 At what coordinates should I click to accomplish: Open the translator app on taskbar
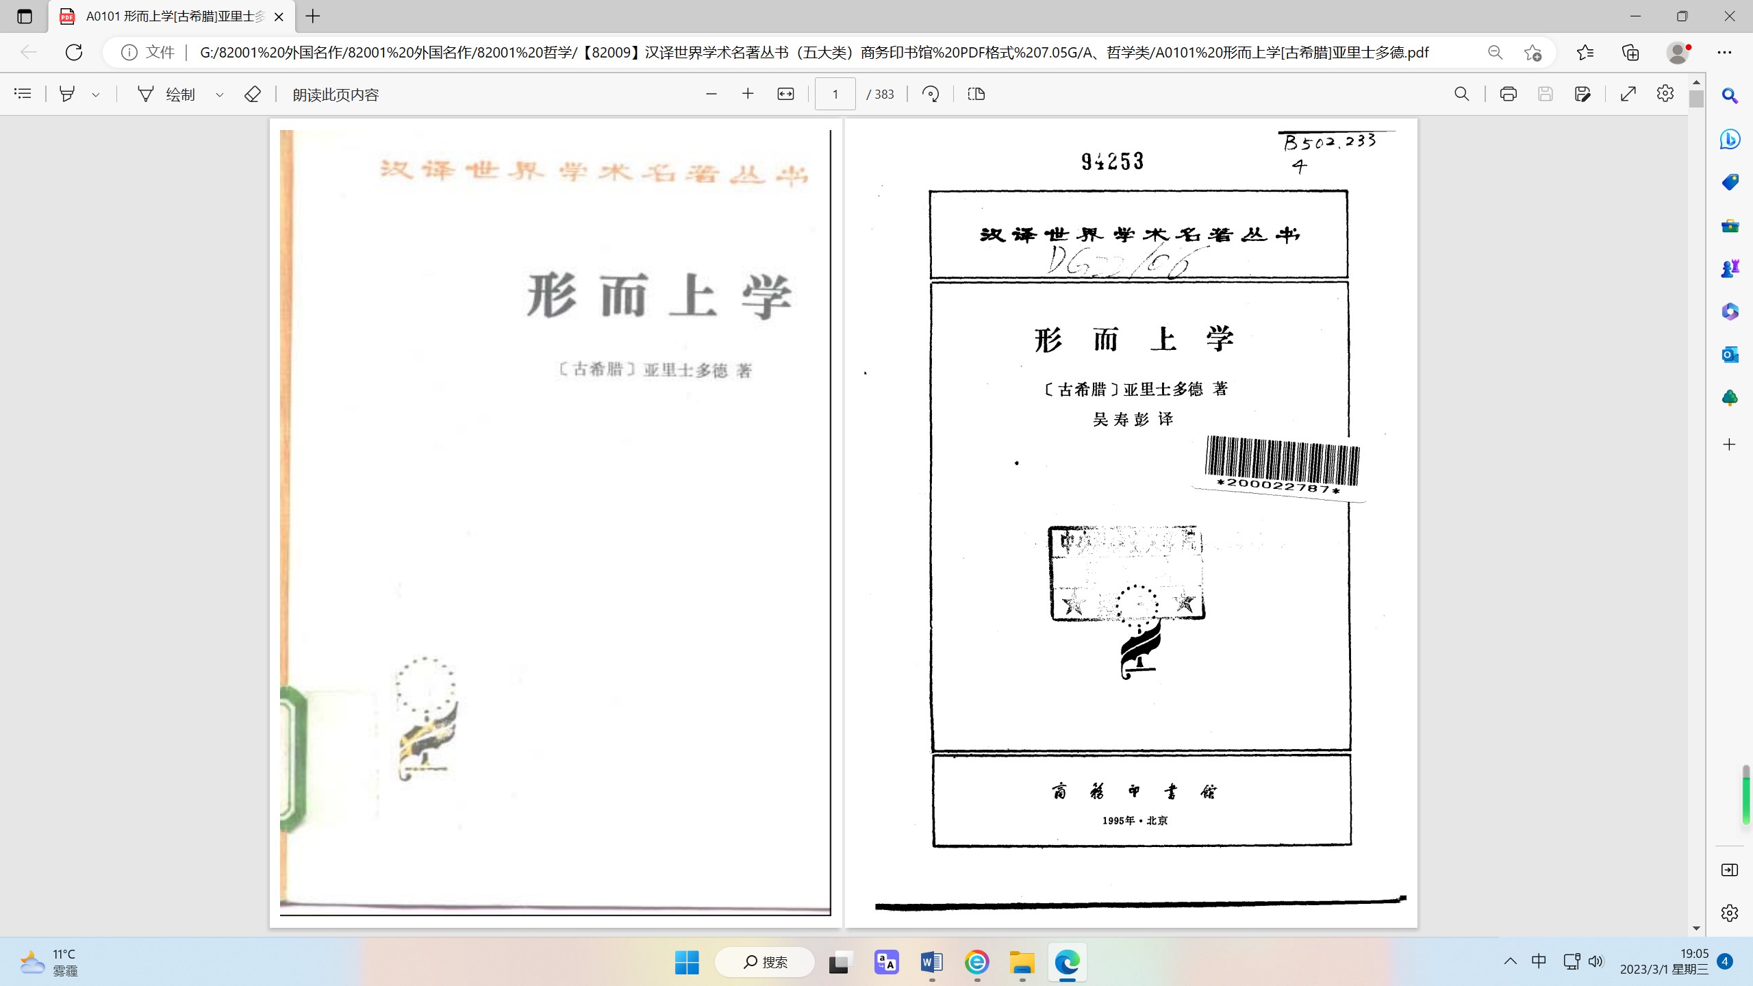pyautogui.click(x=886, y=962)
